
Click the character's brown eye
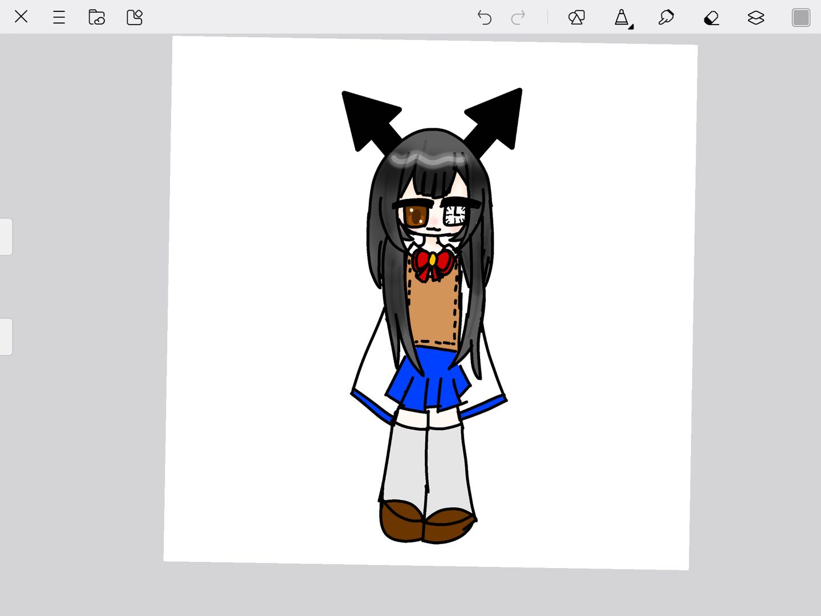coord(416,215)
